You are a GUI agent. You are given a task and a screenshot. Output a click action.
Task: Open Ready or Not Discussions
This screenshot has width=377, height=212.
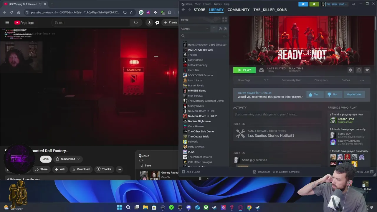[321, 80]
